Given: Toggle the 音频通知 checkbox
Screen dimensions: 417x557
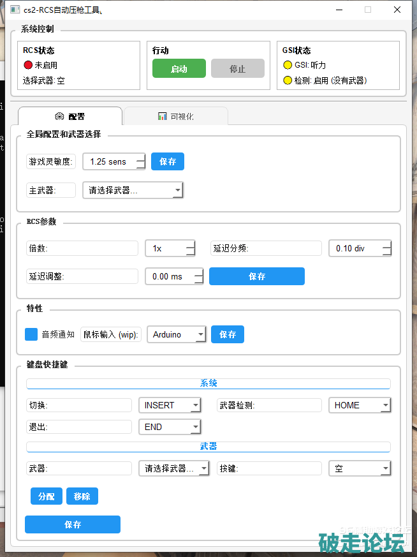Looking at the screenshot, I should pos(31,334).
